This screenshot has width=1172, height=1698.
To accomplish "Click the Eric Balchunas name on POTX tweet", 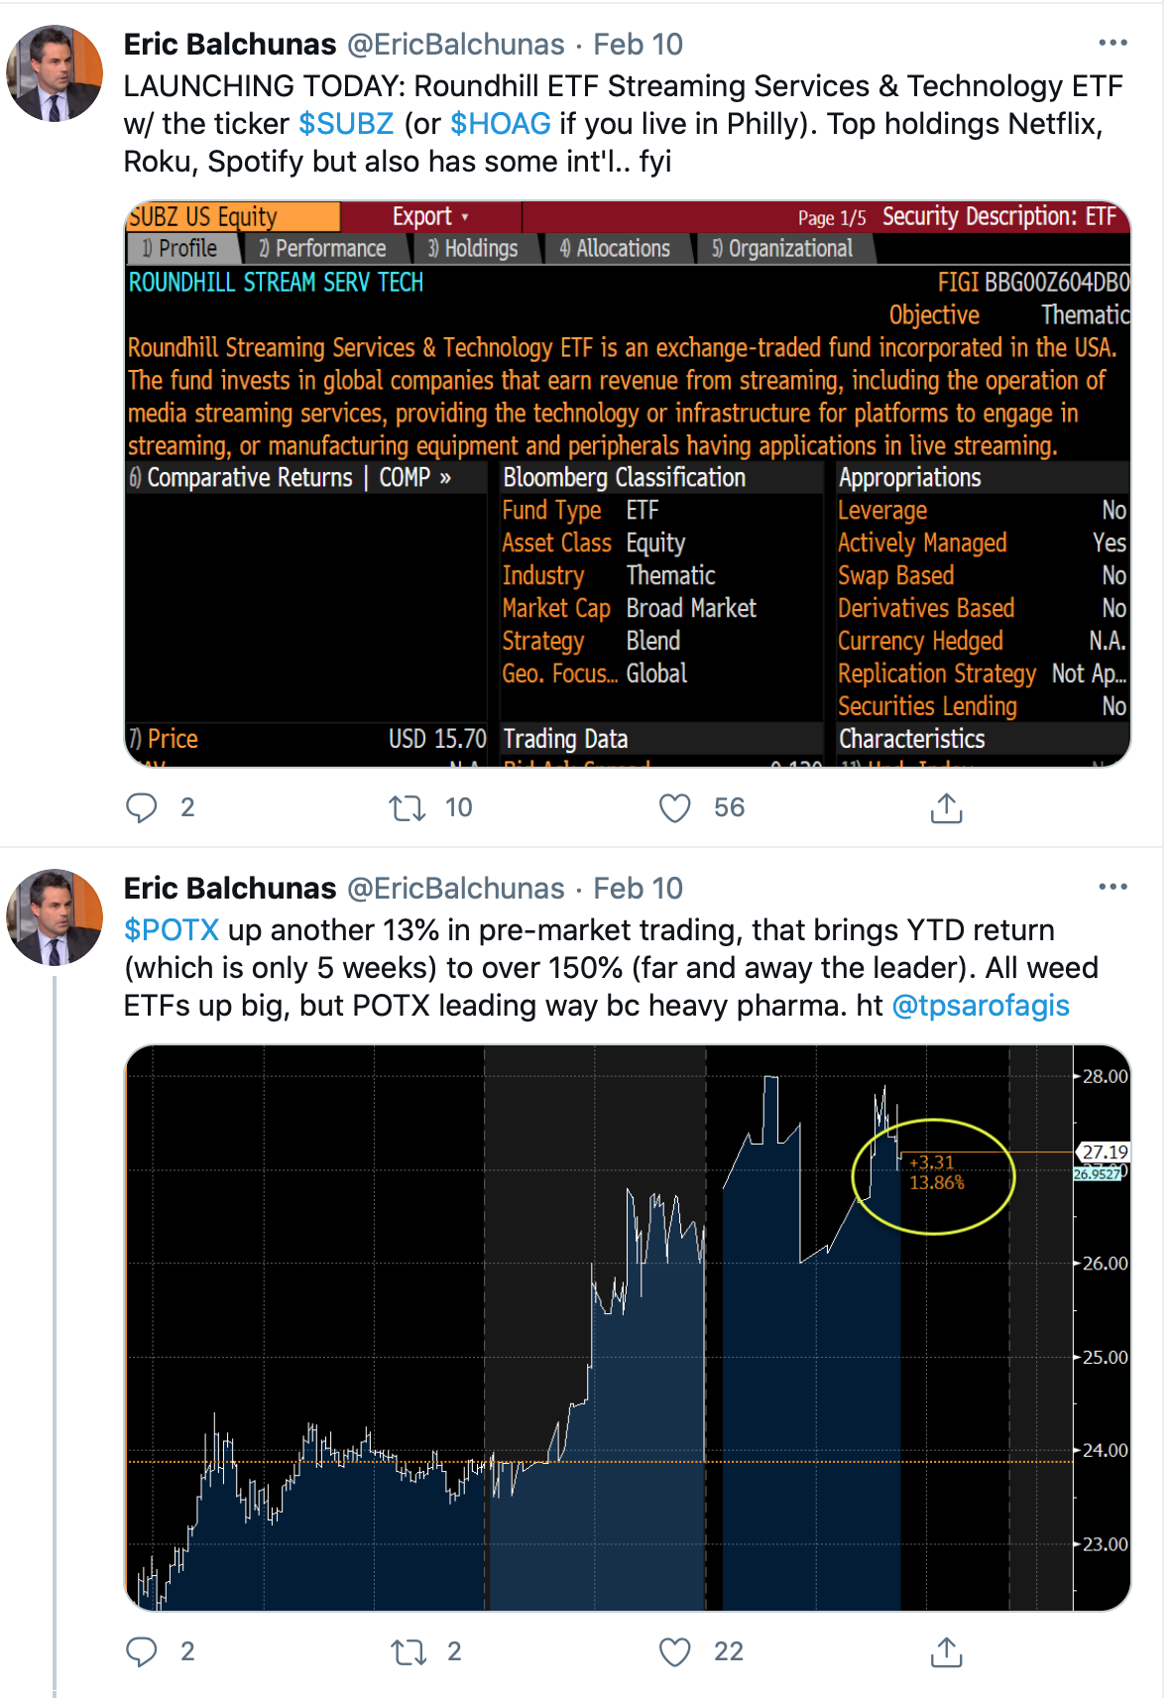I will pos(230,889).
